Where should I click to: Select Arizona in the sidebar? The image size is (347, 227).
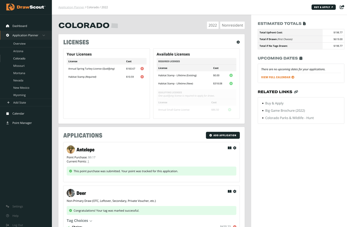pyautogui.click(x=18, y=51)
